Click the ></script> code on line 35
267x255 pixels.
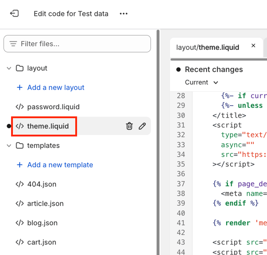tap(234, 164)
